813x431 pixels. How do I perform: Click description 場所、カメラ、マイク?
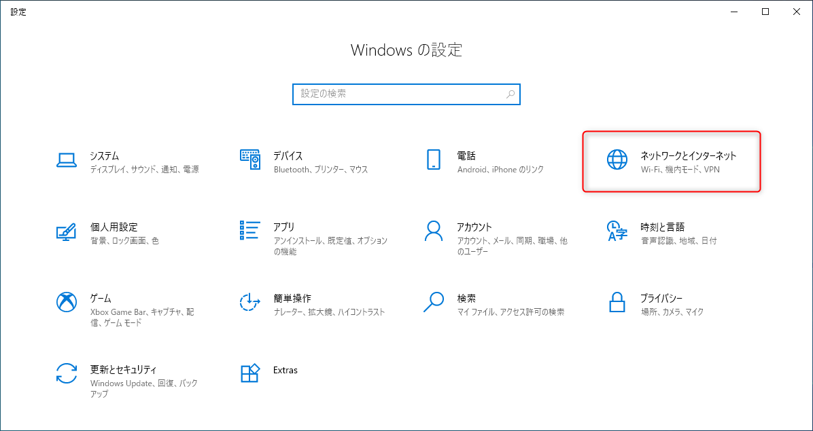[672, 312]
